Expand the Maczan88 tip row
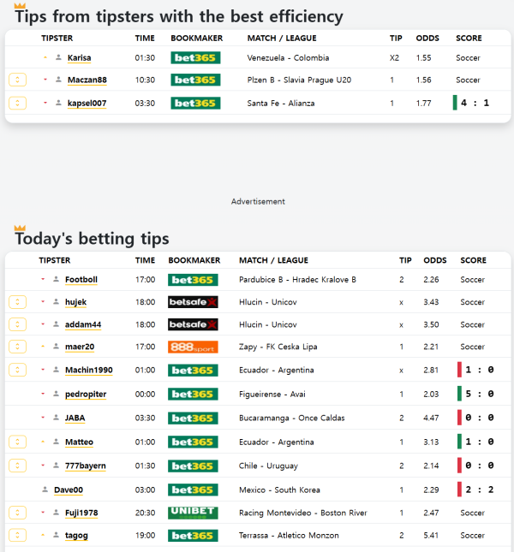The height and width of the screenshot is (552, 514). (17, 80)
